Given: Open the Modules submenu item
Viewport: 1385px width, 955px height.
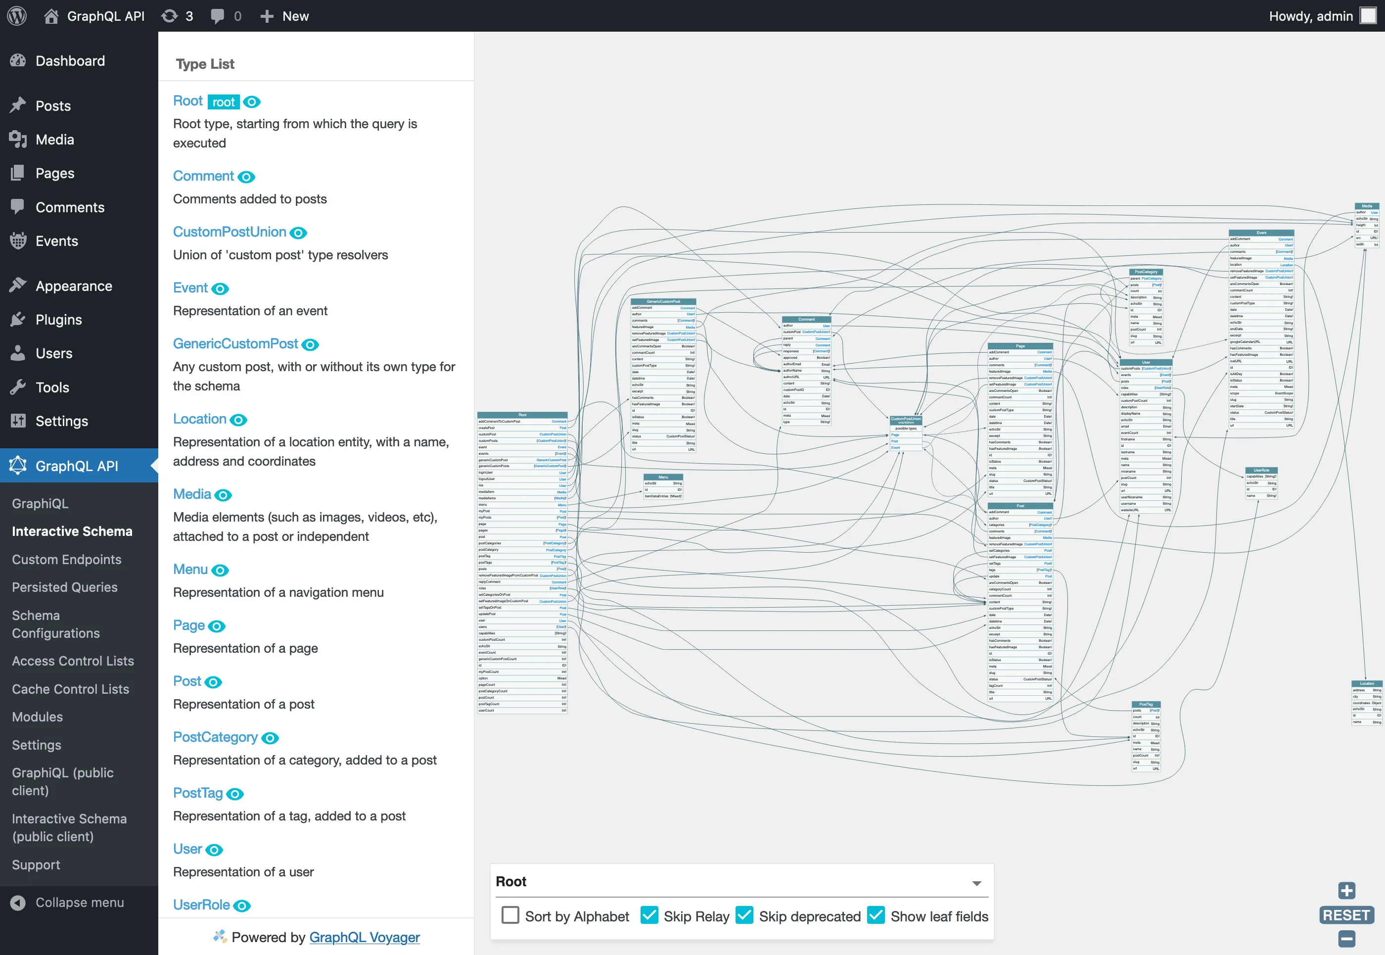Looking at the screenshot, I should [x=37, y=716].
